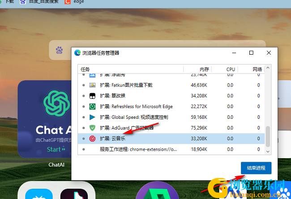The image size is (291, 199).
Task: Select the 扩展: 云音乐 row
Action: (171, 138)
